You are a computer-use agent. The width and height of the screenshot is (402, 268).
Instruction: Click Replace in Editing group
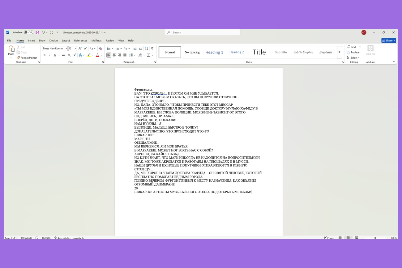353,52
